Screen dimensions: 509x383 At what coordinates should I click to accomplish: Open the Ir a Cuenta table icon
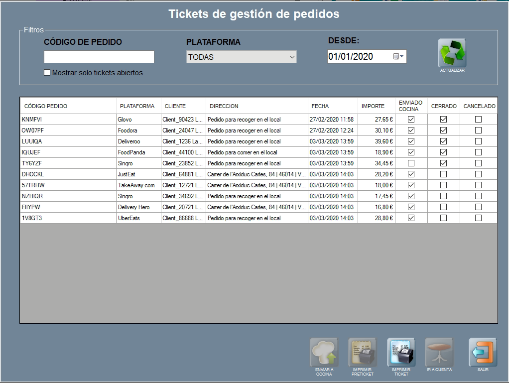[439, 352]
